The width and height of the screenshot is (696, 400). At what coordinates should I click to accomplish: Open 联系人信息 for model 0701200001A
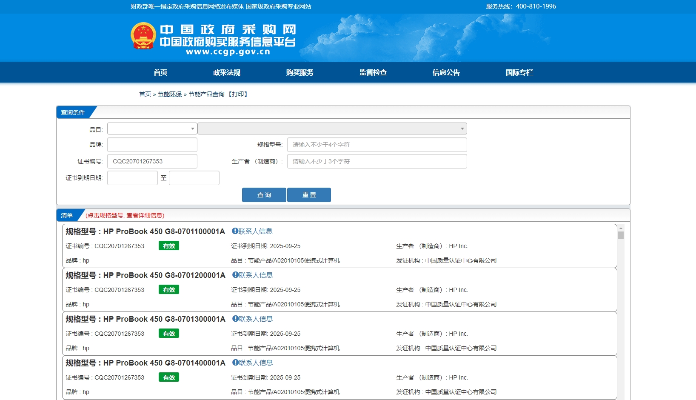tap(256, 275)
